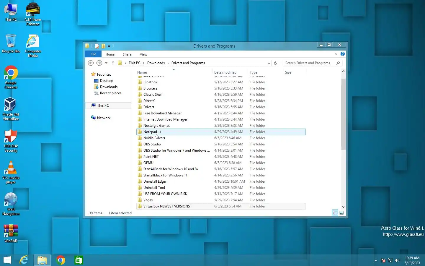Launch Internet Explorer from the taskbar
This screenshot has height=266, width=425.
(x=24, y=260)
